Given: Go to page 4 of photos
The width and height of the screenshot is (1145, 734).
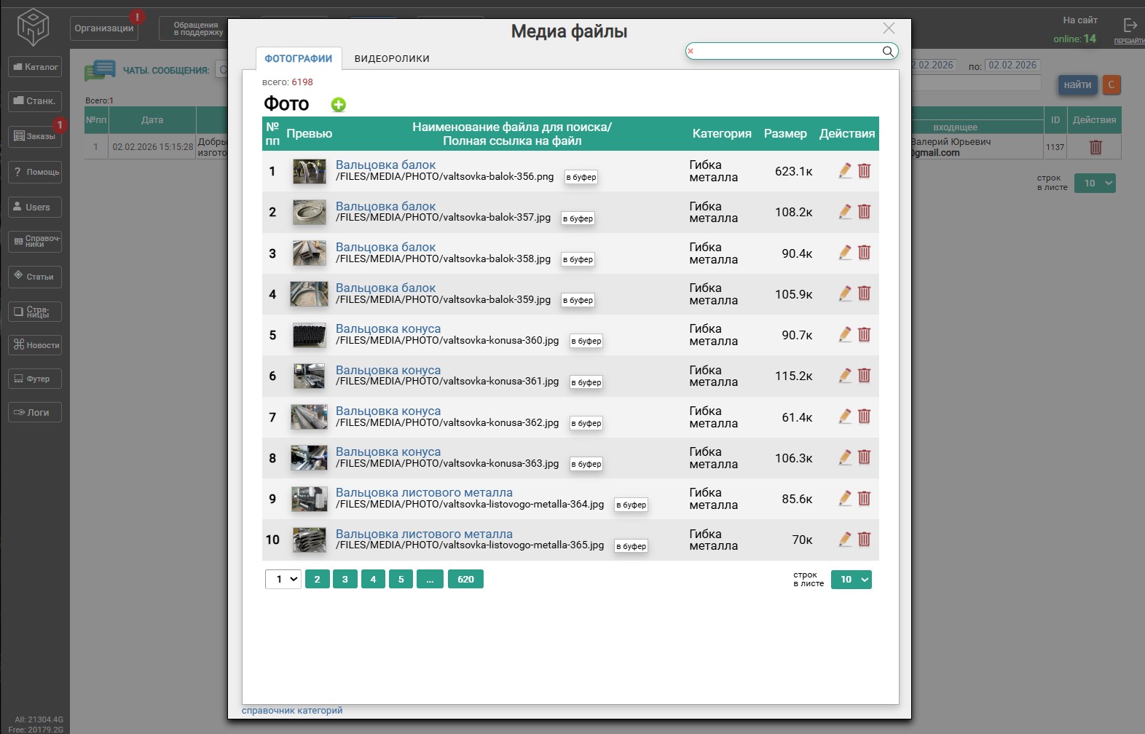Looking at the screenshot, I should click(373, 580).
